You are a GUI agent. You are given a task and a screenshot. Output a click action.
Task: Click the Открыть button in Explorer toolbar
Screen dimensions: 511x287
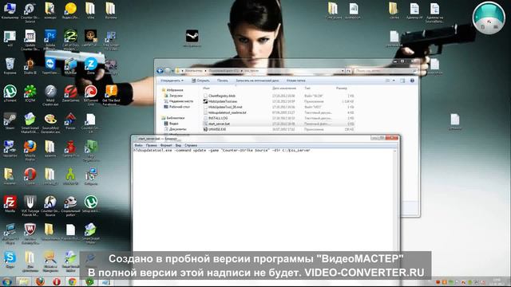[200, 81]
